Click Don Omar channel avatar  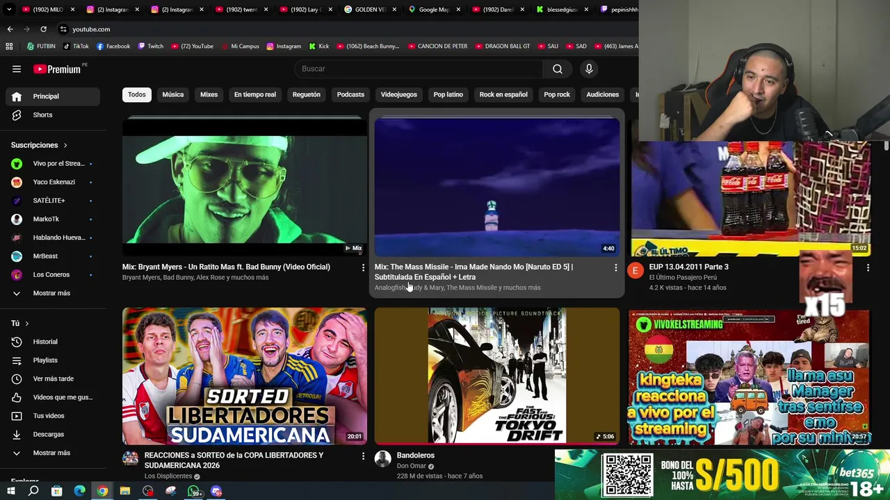[x=382, y=458]
